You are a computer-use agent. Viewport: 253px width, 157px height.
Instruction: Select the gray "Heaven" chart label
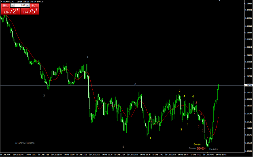[213, 149]
